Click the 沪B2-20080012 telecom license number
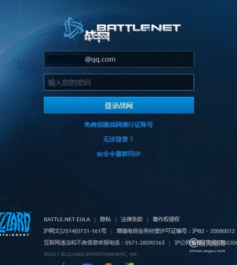This screenshot has width=237, height=265. 214,231
